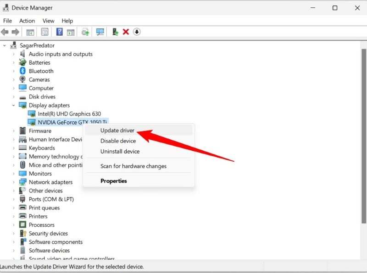Click the Firmware chip icon

tap(22, 131)
